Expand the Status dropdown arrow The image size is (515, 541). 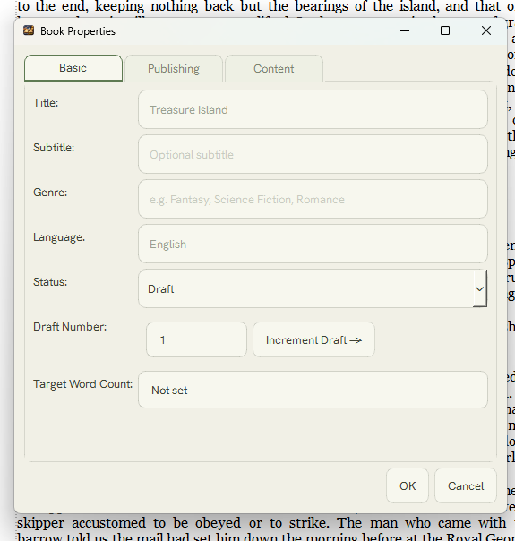click(479, 288)
